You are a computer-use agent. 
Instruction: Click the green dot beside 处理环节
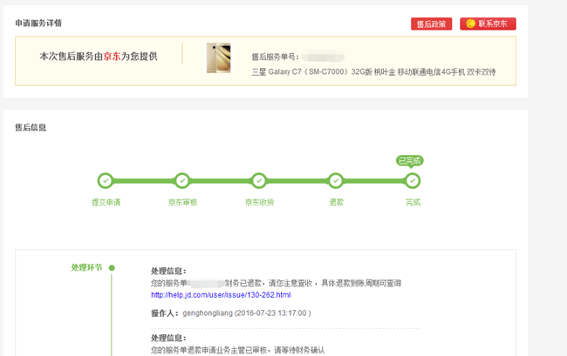[x=112, y=268]
